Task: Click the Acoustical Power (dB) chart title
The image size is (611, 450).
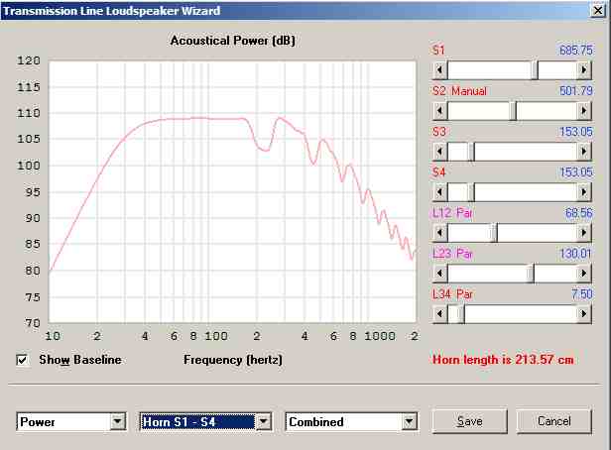Action: pos(233,41)
